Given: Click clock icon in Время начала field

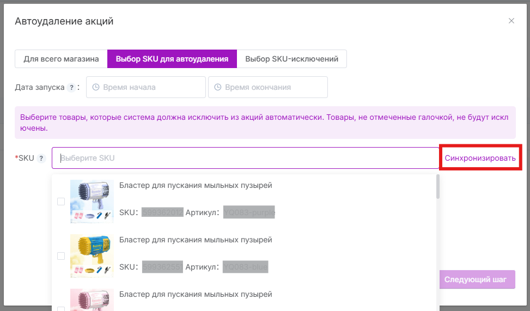Looking at the screenshot, I should [x=96, y=87].
